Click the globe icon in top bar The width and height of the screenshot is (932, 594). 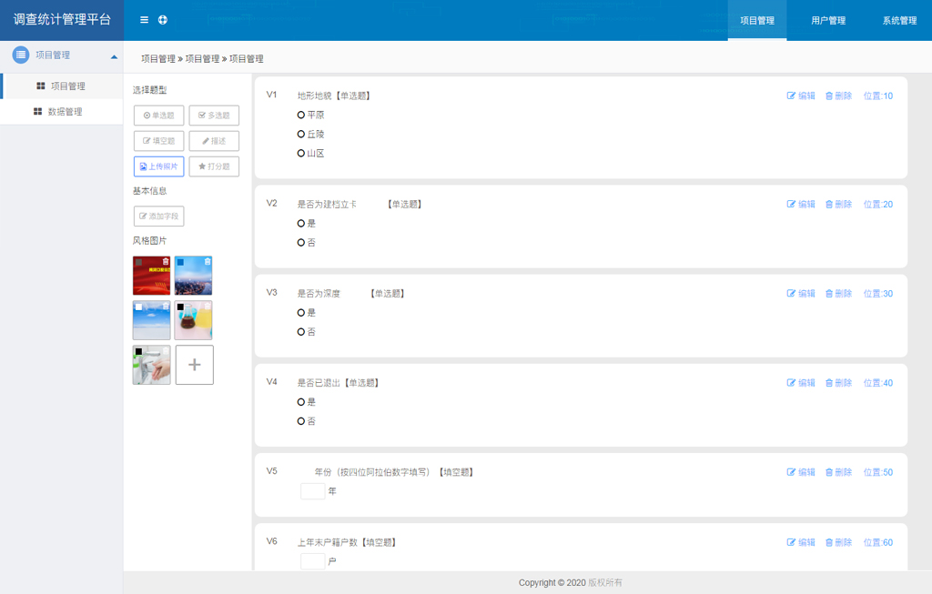163,20
